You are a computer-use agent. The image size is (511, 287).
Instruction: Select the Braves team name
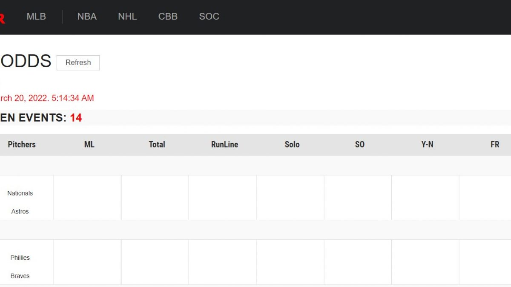coord(20,276)
